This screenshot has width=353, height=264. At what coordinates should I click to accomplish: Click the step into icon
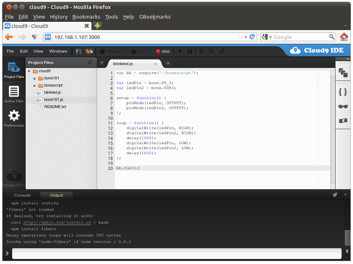[202, 52]
